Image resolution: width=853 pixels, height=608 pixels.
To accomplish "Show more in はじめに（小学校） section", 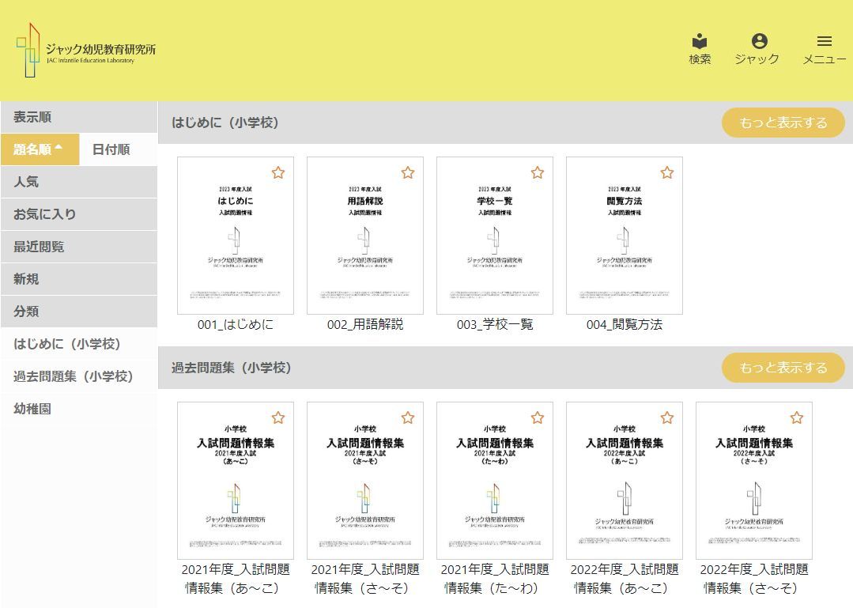I will [783, 123].
